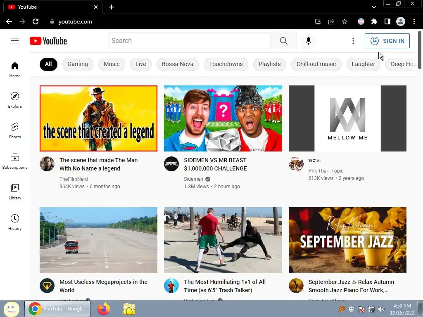
Task: Open the smiley start menu button
Action: tap(11, 309)
